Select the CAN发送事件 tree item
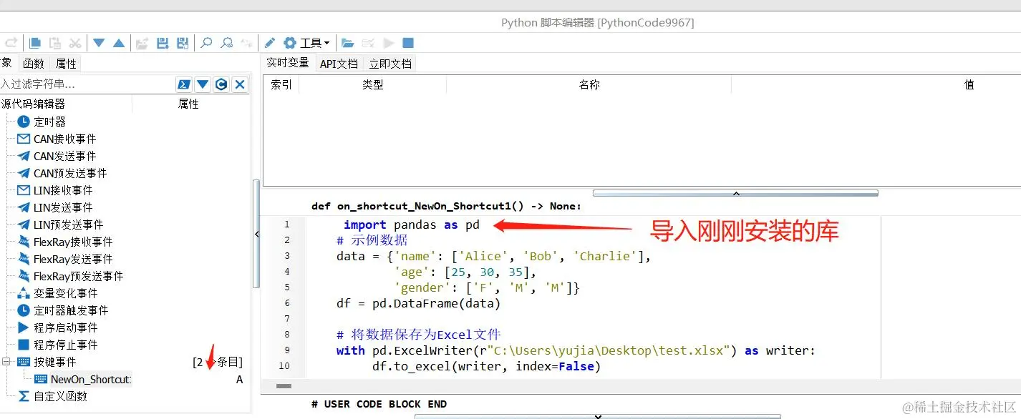Image resolution: width=1021 pixels, height=419 pixels. click(64, 156)
